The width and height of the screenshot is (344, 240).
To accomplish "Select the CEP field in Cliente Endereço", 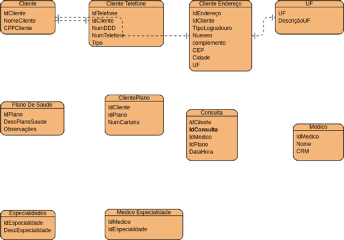I will pyautogui.click(x=198, y=50).
